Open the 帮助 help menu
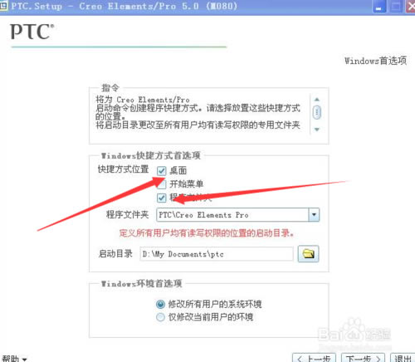This screenshot has height=362, width=415. pos(14,359)
